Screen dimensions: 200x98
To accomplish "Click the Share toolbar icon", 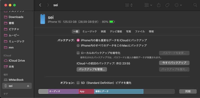I will click(159, 5).
